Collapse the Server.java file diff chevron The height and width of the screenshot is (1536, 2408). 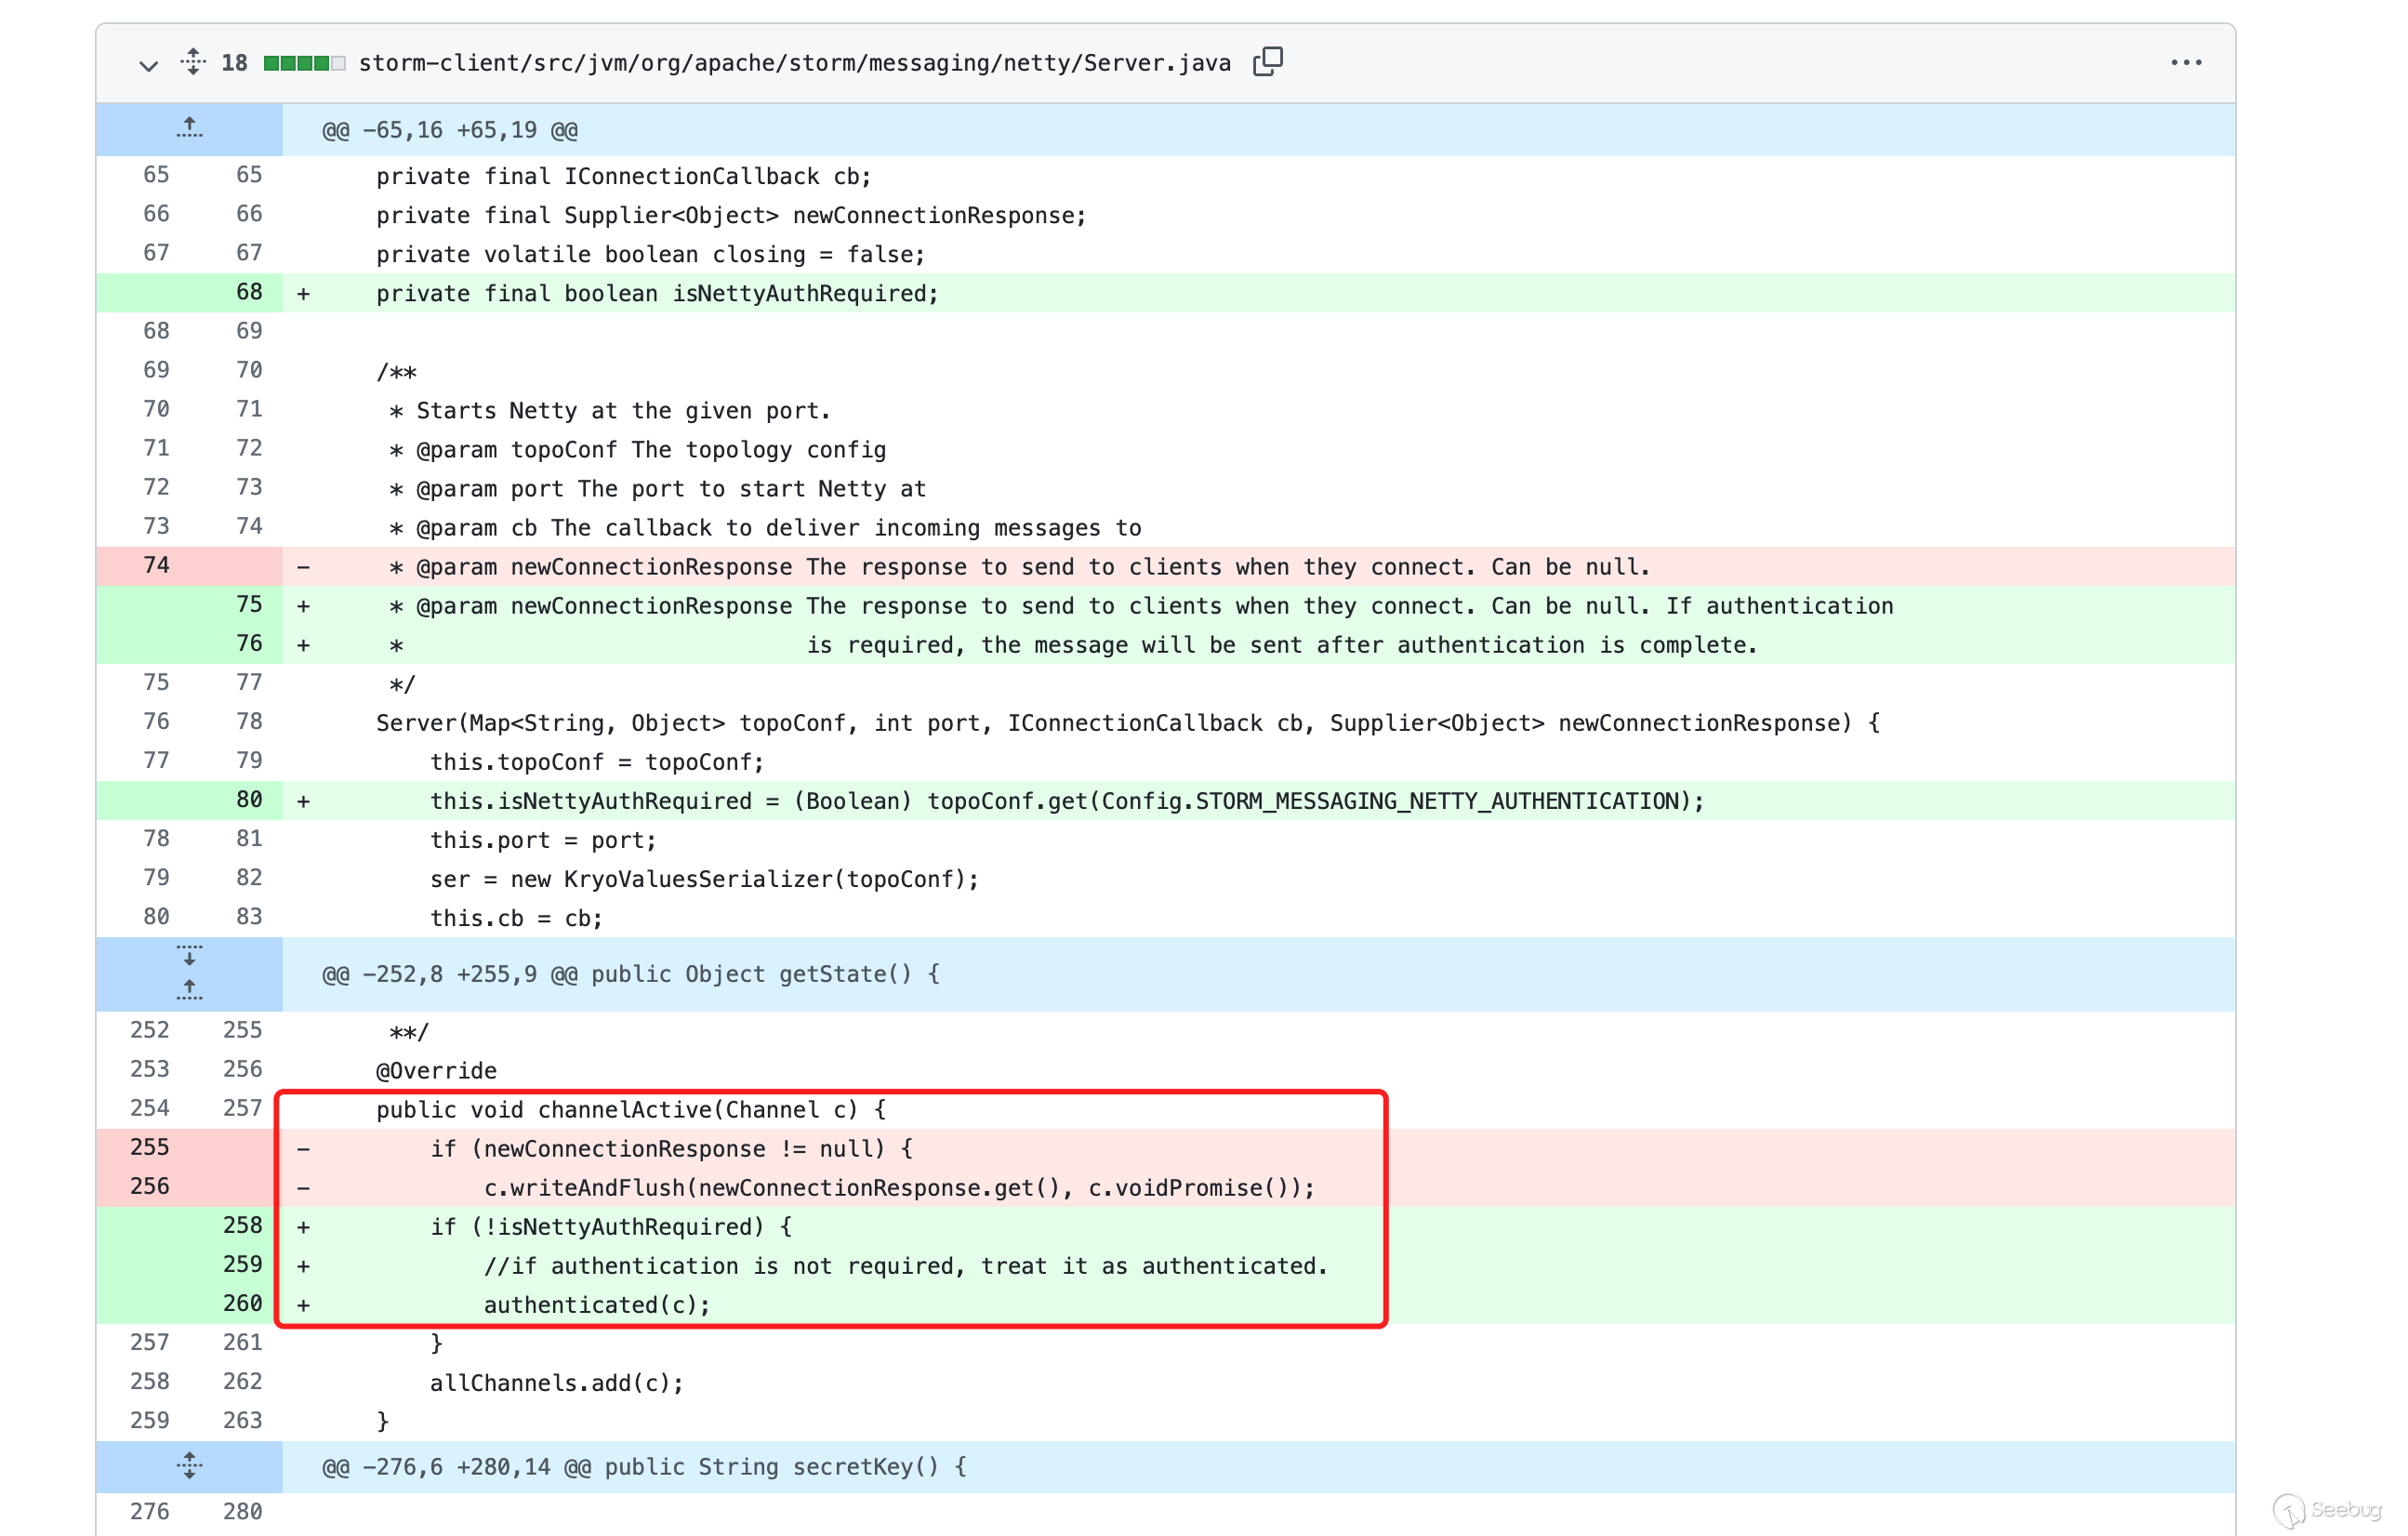[x=148, y=65]
